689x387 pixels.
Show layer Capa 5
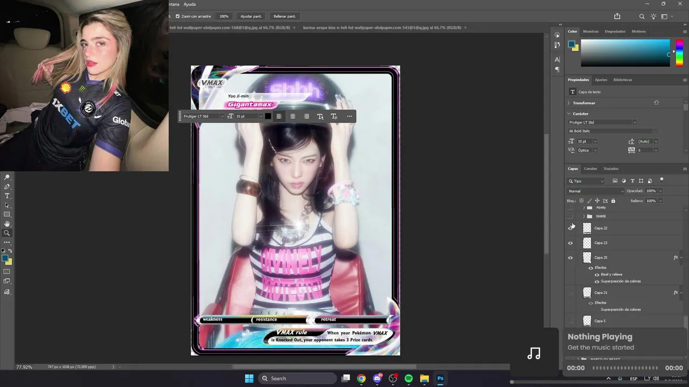[x=571, y=321]
